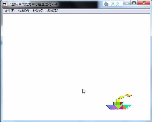152x122 pixels.
Task: Click the tangram boat animation
Action: click(119, 102)
